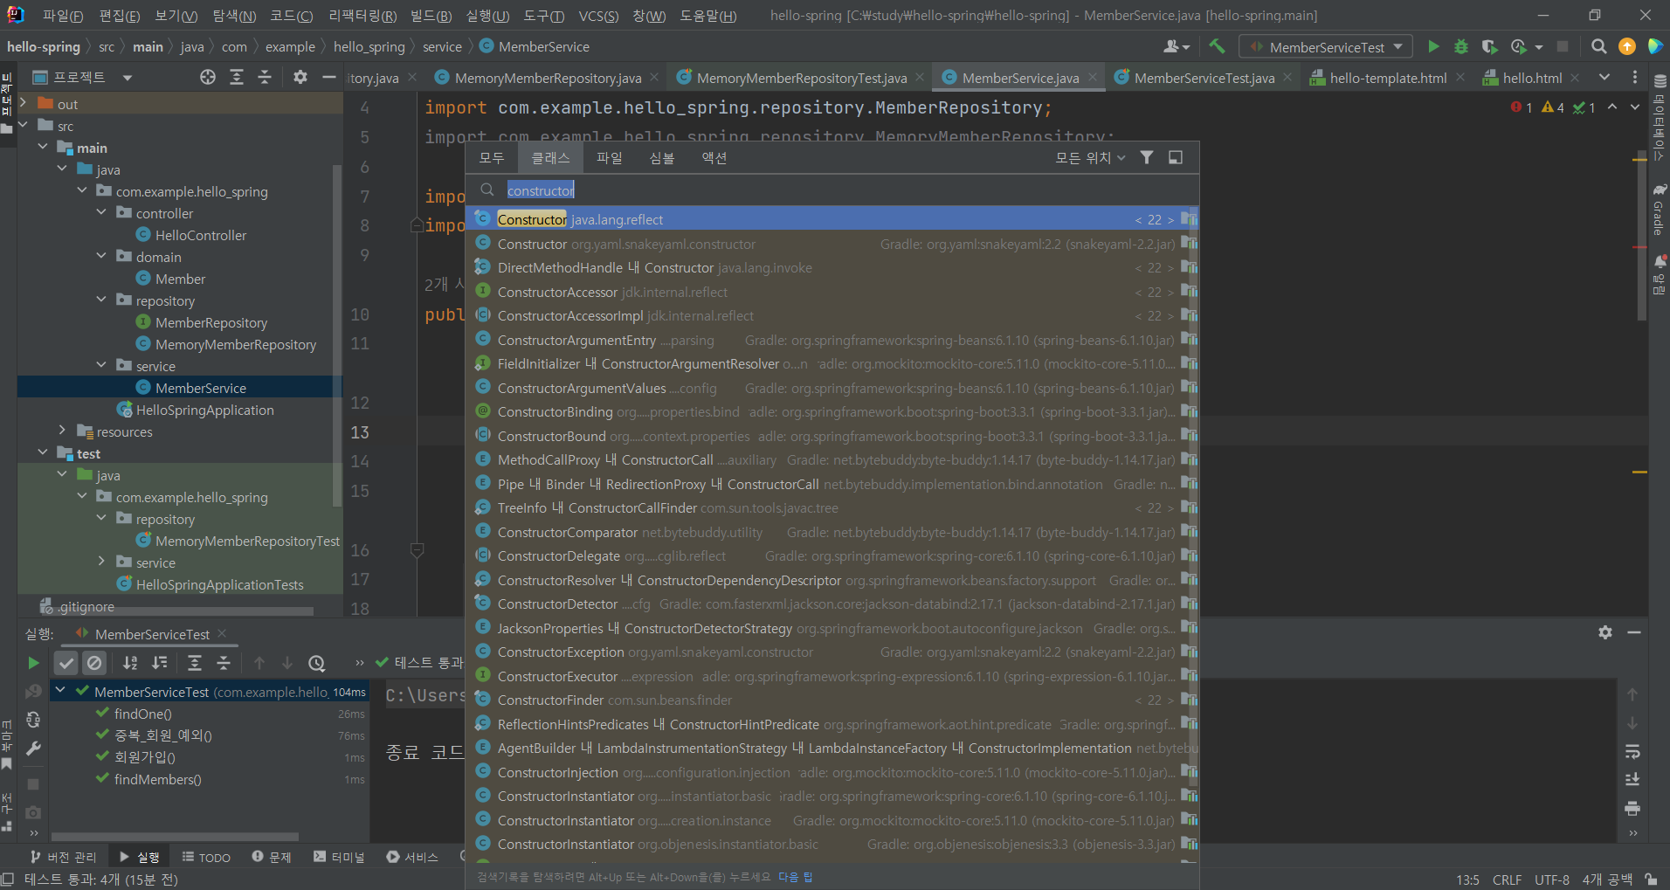Build project with the hammer icon
Image resolution: width=1670 pixels, height=890 pixels.
[1217, 46]
